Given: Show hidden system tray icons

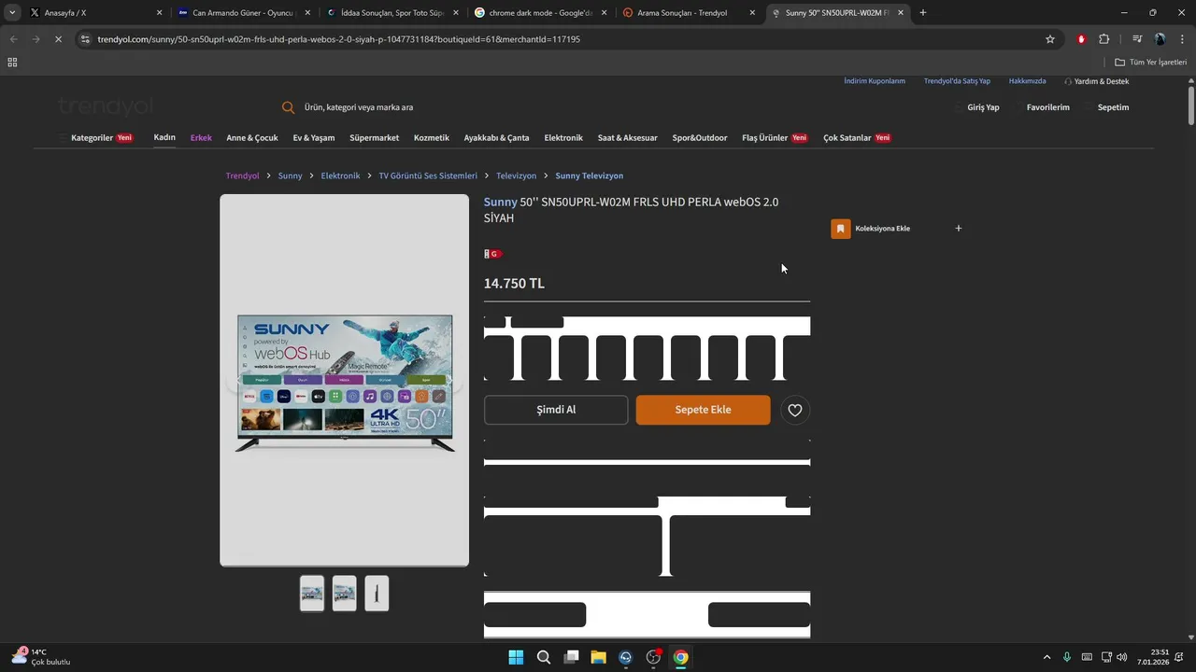Looking at the screenshot, I should 1046,657.
